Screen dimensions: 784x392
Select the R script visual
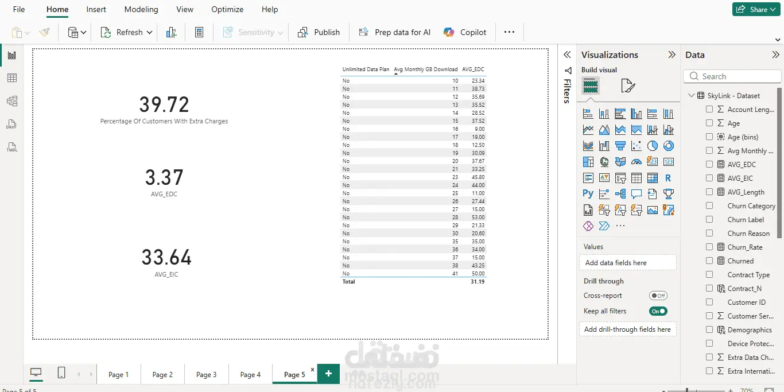point(668,178)
